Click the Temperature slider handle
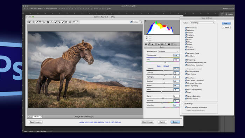This screenshot has width=245, height=138. (x=160, y=57)
